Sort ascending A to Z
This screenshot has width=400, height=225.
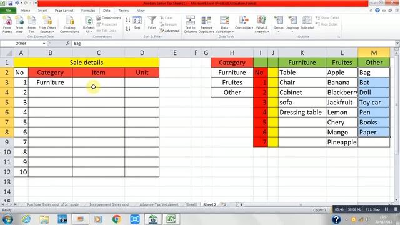point(127,20)
